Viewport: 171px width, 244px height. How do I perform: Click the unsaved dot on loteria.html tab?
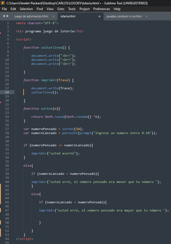pos(99,17)
